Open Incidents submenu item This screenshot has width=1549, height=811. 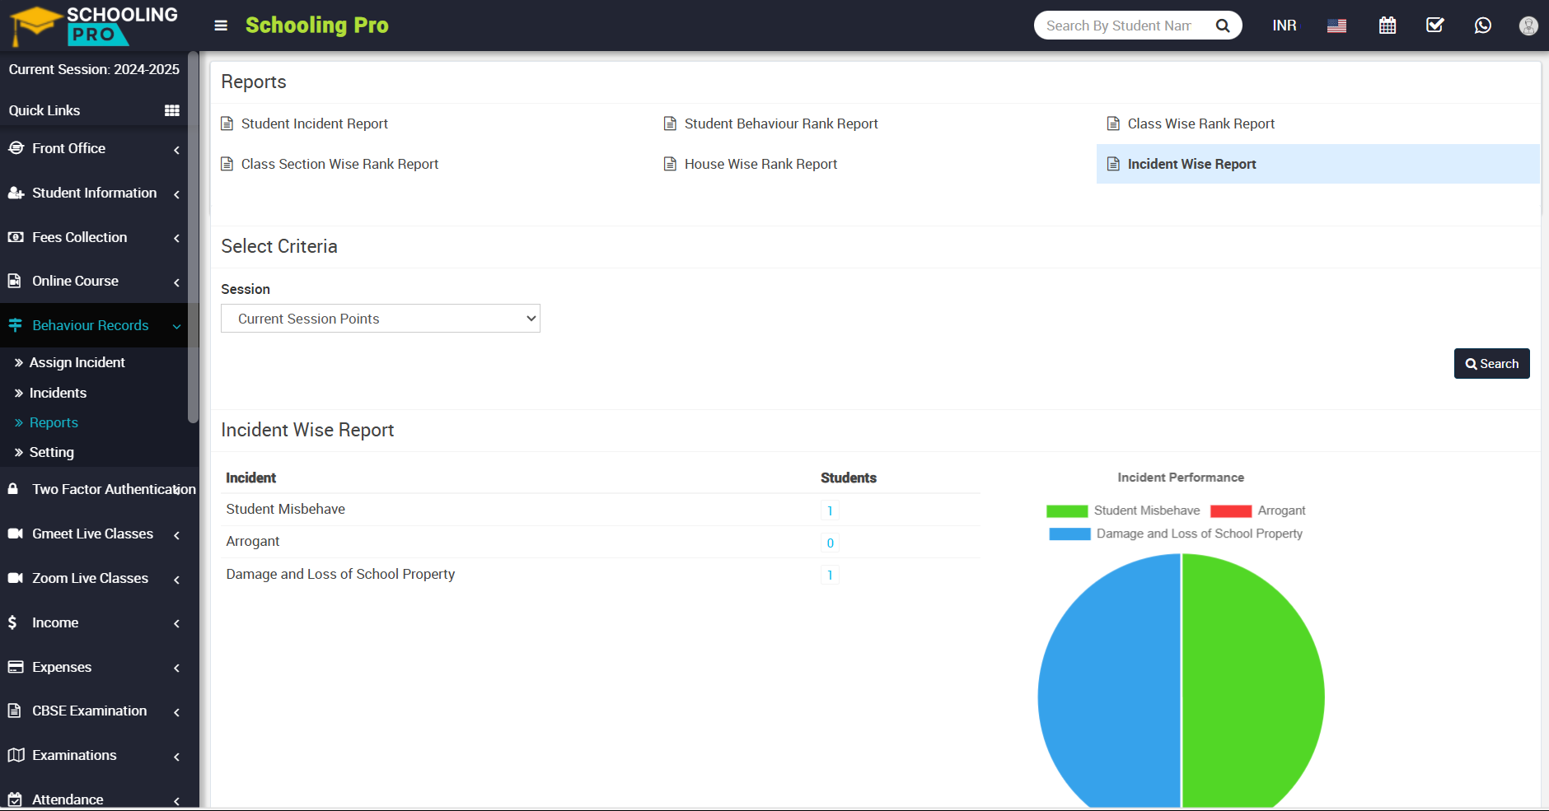(58, 393)
